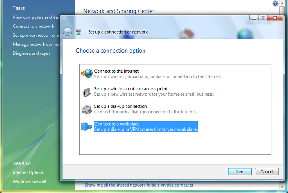The image size is (288, 193).
Task: Click 'Connect through a dial-up connection' description
Action: 145,112
